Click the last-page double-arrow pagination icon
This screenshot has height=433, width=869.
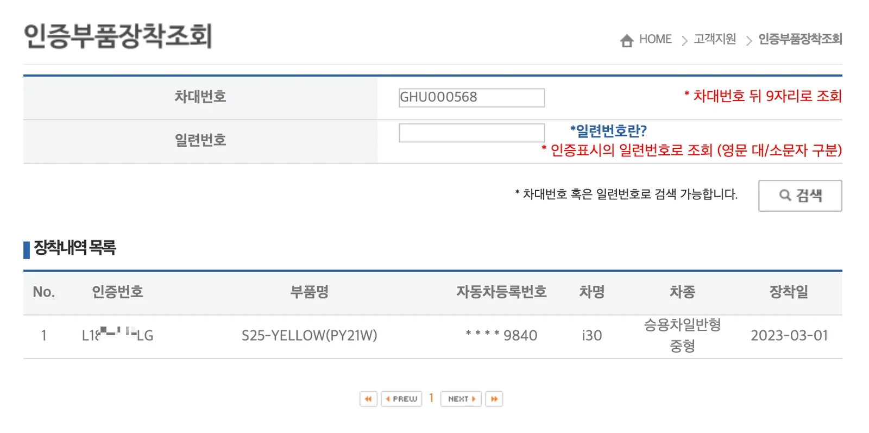494,398
